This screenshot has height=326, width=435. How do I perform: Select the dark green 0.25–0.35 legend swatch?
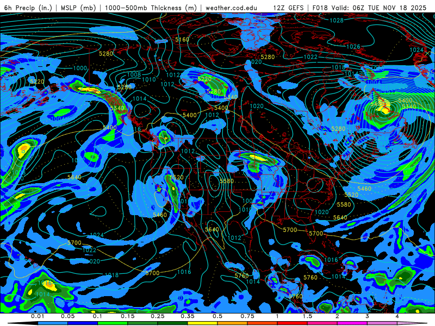tap(172, 323)
